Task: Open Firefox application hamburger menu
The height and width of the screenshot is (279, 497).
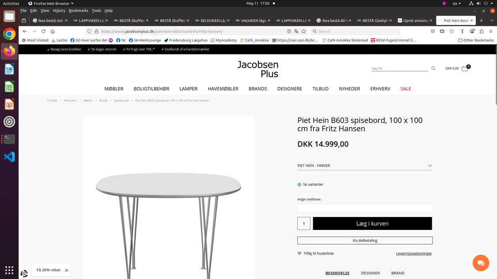Action: click(491, 32)
